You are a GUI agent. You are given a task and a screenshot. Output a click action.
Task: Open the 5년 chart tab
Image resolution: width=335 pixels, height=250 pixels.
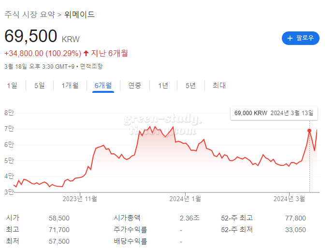[190, 86]
